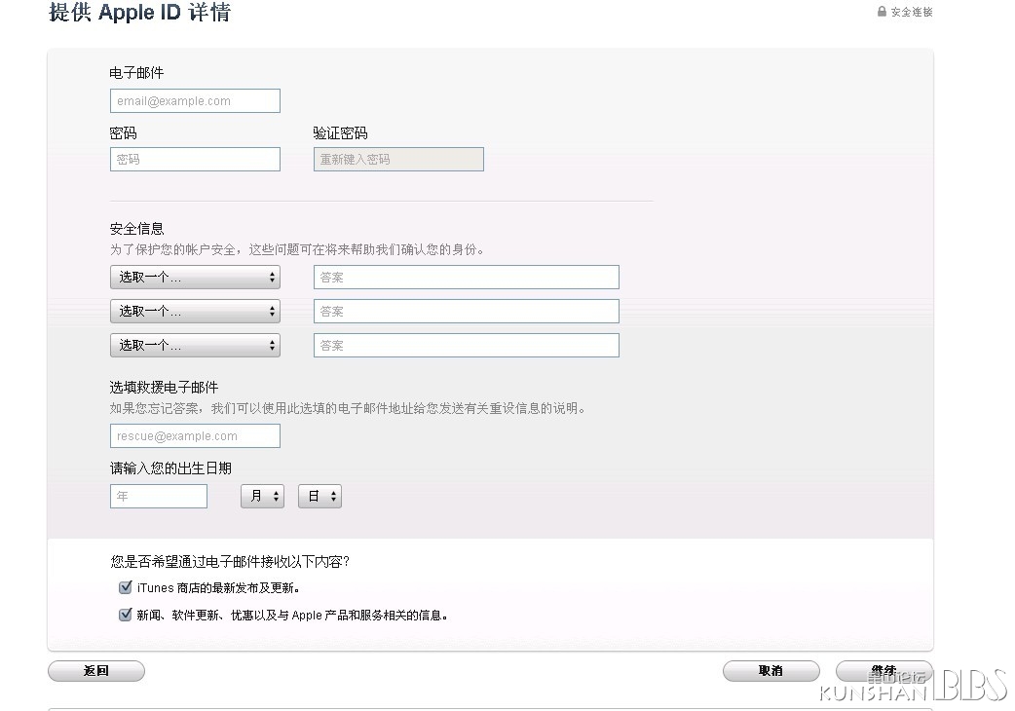The image size is (1015, 711).
Task: Click the 您是否希望通过电子邮件接收以下内容? question text
Action: click(x=230, y=562)
